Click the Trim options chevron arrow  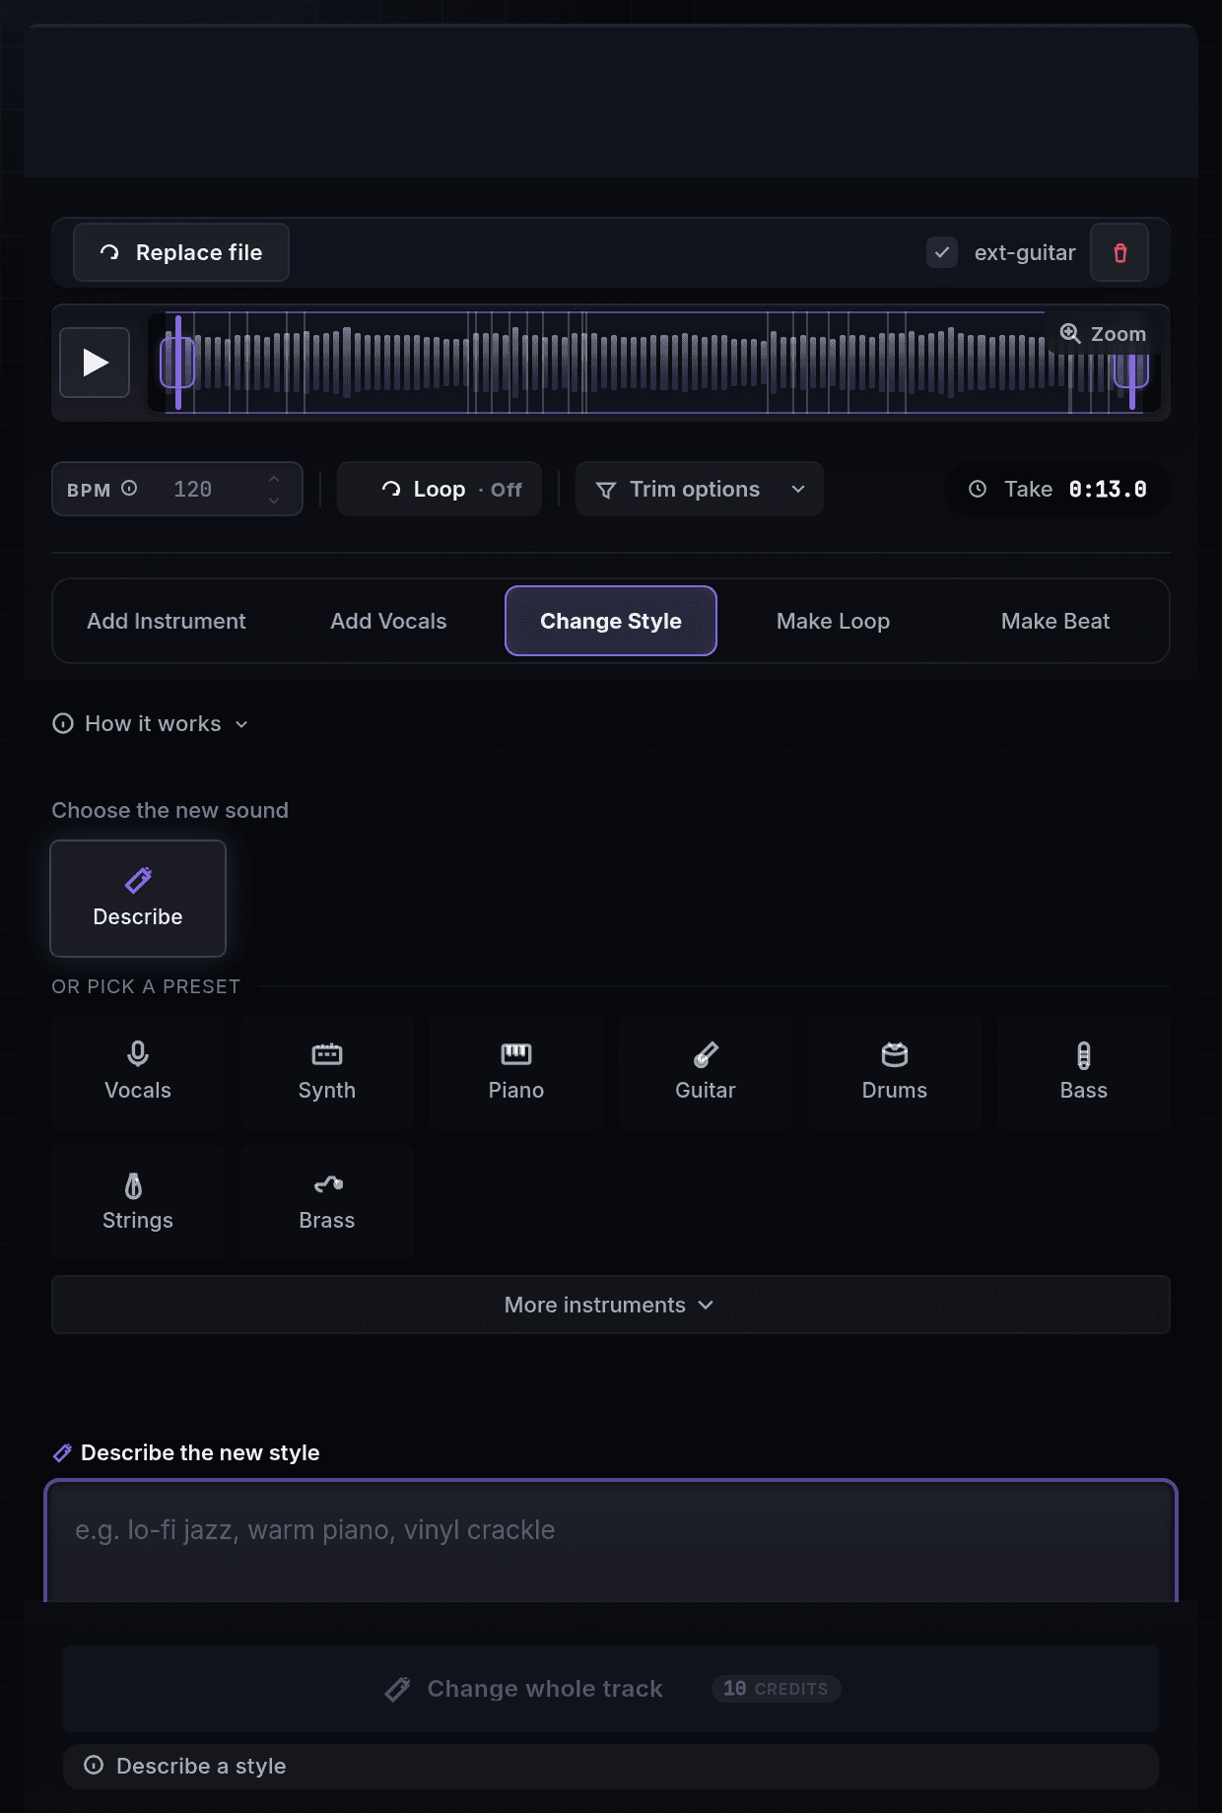[x=798, y=489]
